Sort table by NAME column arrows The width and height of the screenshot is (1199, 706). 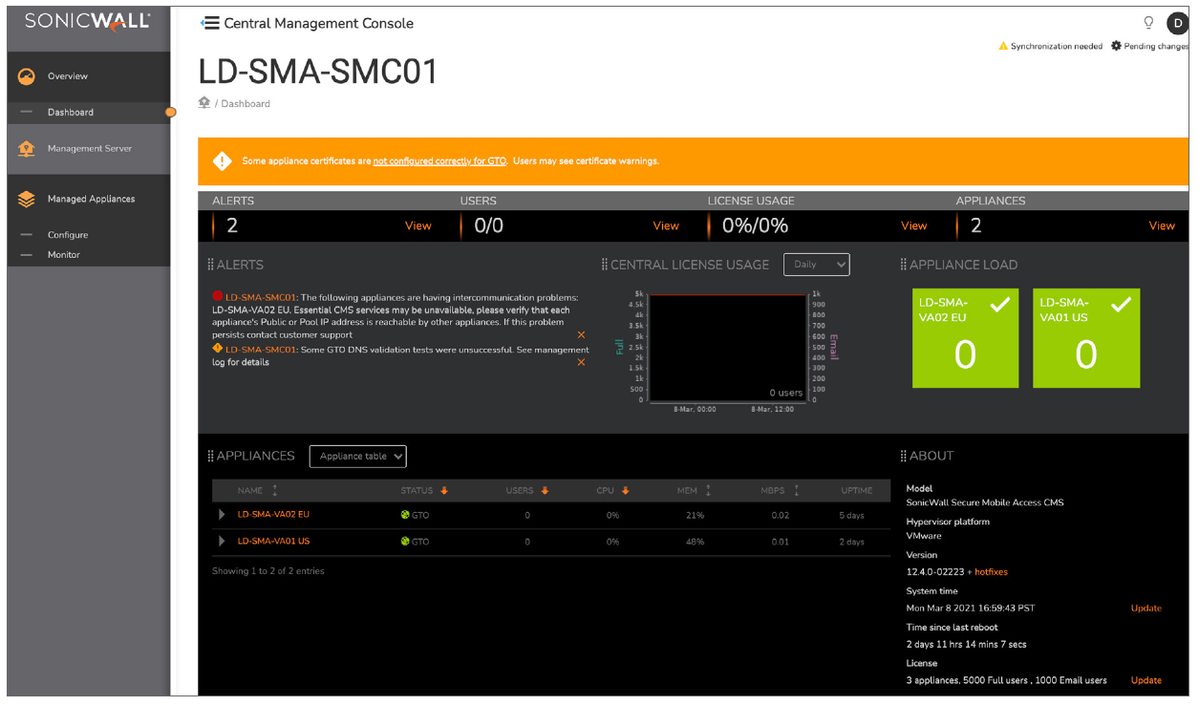tap(275, 490)
